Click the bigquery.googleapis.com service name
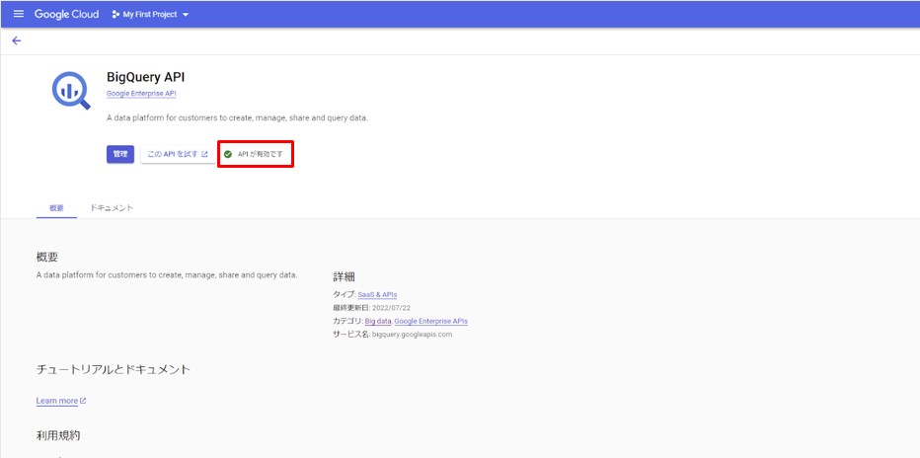Screen dimensions: 920x458 412,335
